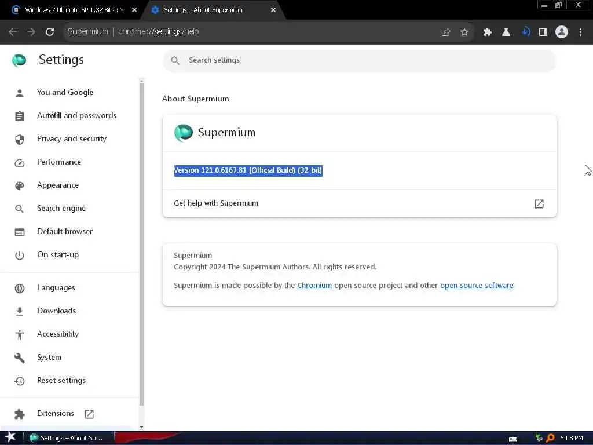This screenshot has height=445, width=593.
Task: Open the open source software link
Action: [x=477, y=285]
